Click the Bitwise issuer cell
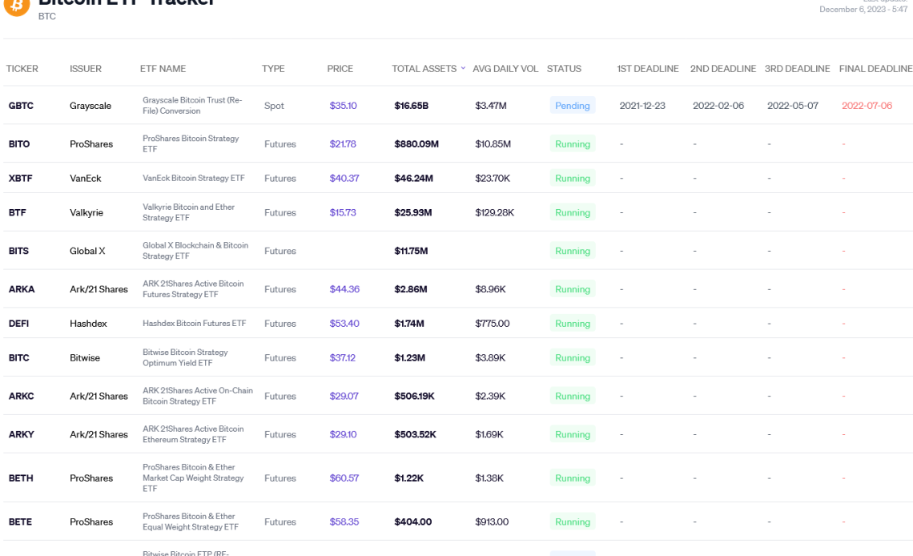Screen dimensions: 913x556 (85, 357)
